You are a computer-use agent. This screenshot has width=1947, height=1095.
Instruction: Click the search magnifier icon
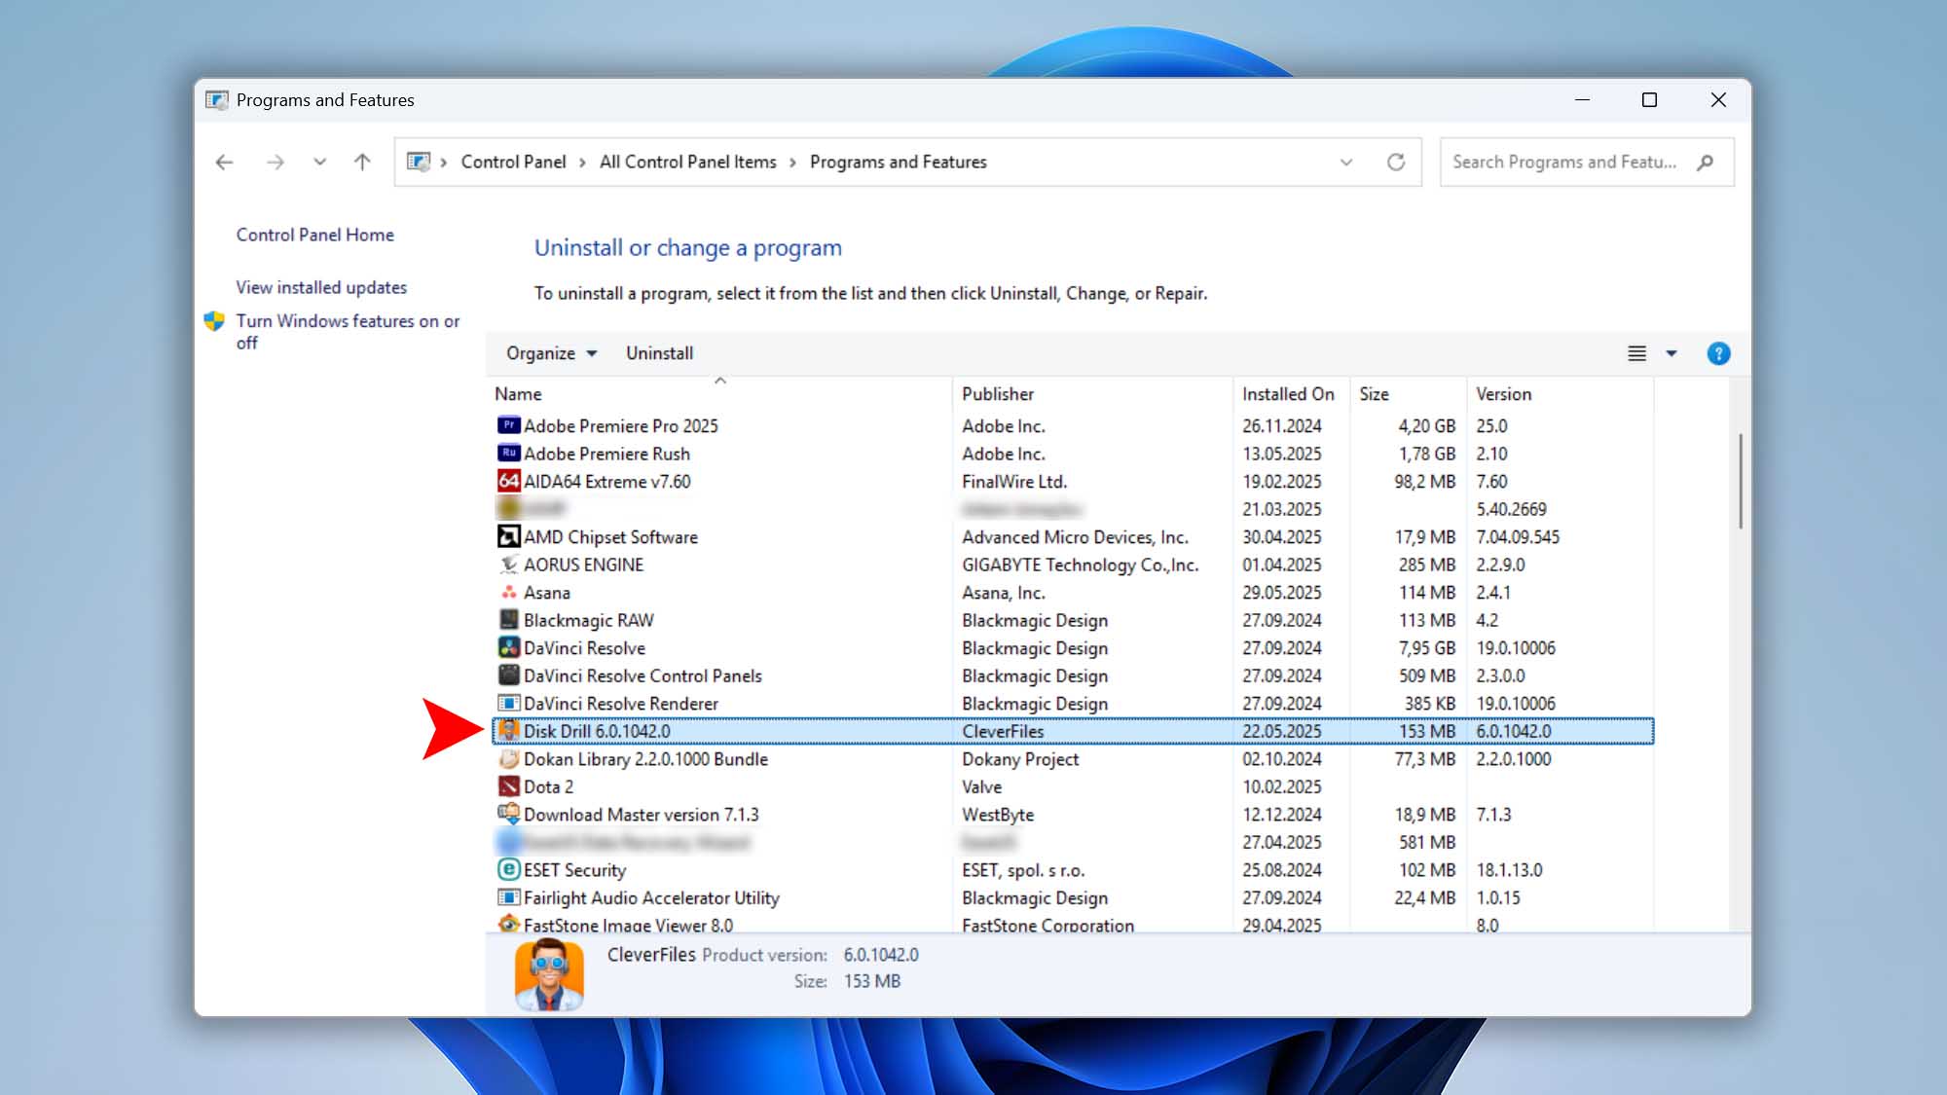(1705, 163)
